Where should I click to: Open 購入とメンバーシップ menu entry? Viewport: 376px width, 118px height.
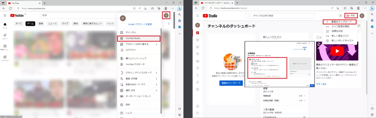click(139, 58)
